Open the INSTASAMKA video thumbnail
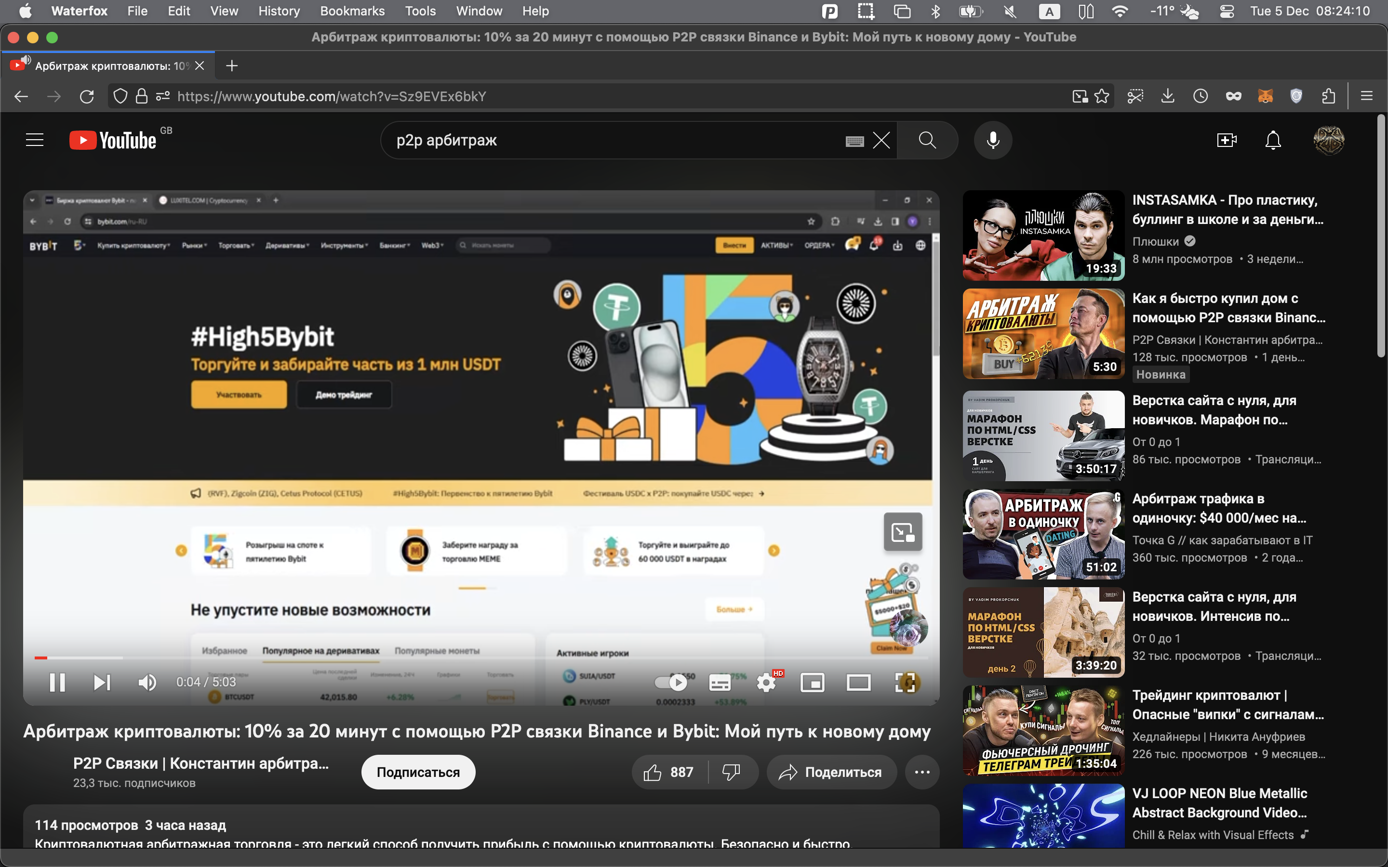 click(x=1043, y=235)
